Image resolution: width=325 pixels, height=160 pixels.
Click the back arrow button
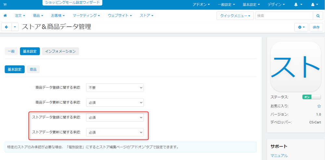[6, 27]
